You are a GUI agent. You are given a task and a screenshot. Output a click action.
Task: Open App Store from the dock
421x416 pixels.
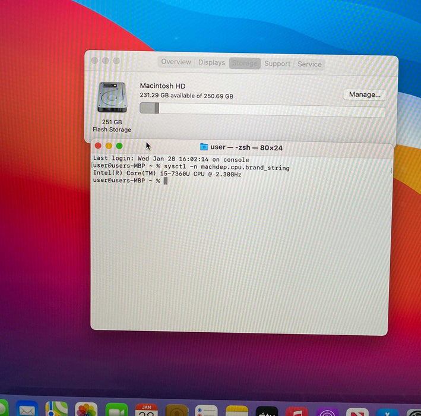point(387,412)
